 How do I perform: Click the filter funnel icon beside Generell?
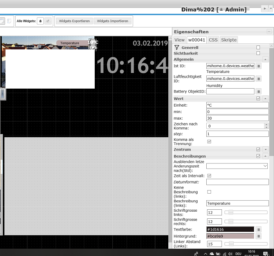[177, 47]
